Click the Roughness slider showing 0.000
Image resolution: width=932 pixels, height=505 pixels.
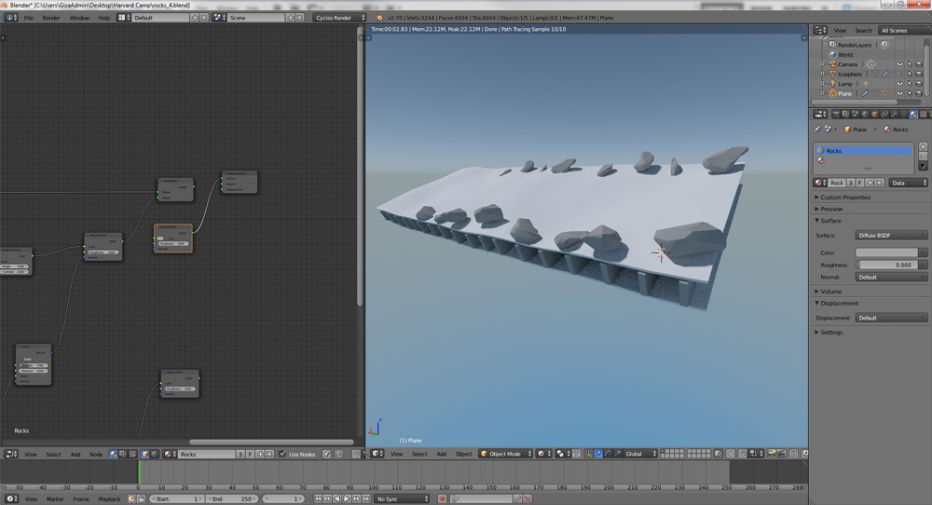click(x=887, y=265)
